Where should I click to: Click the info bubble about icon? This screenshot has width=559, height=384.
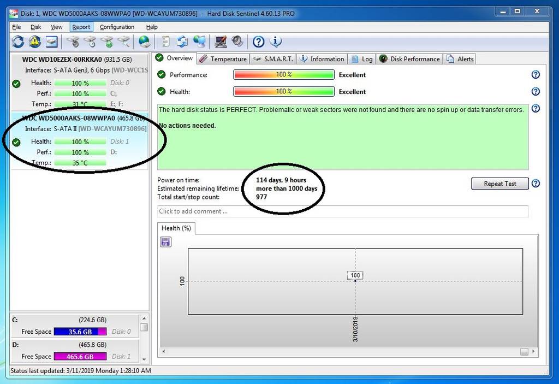coord(276,42)
